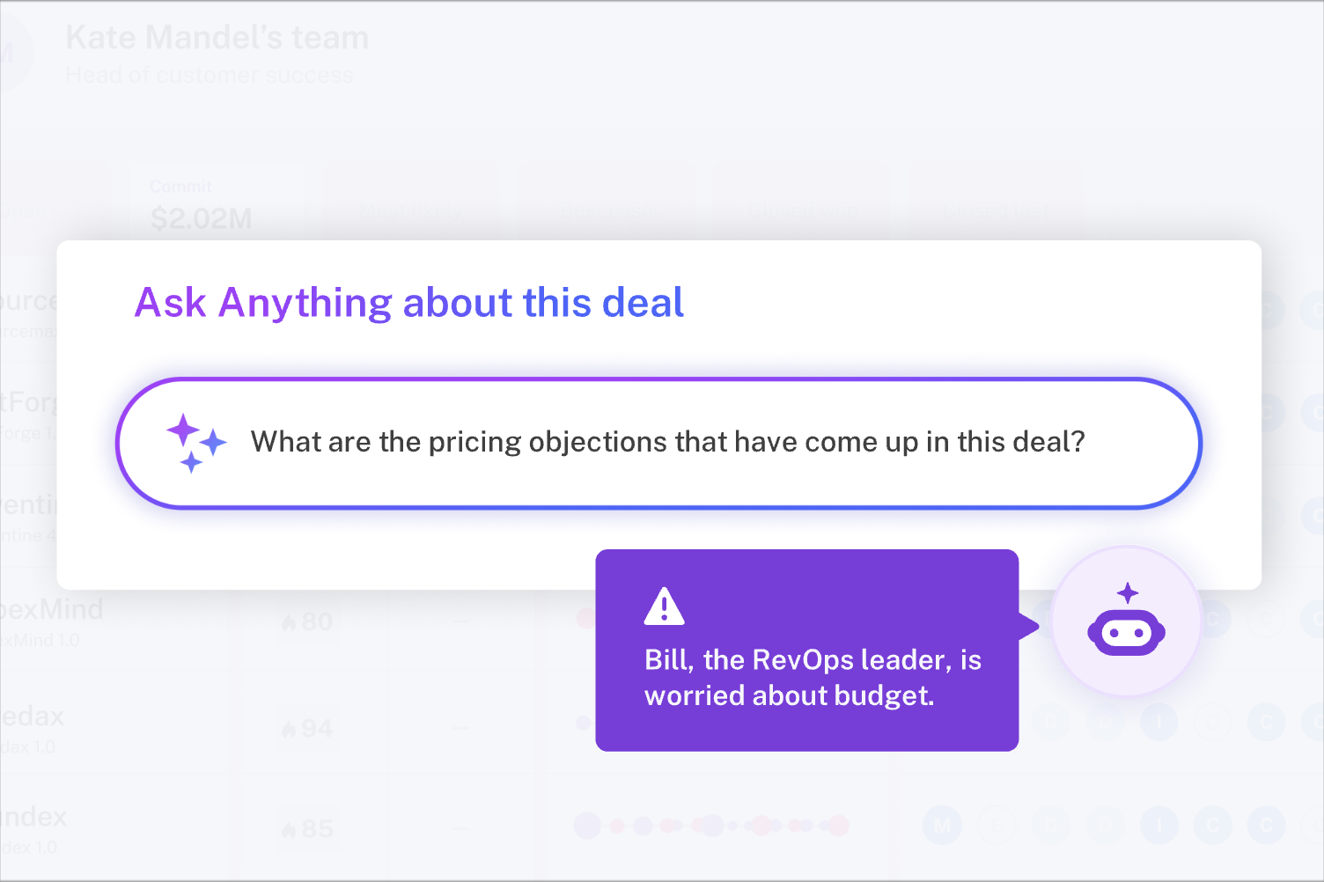Image resolution: width=1324 pixels, height=882 pixels.
Task: Select the rightmost C avatar in the bottom row
Action: 1267,826
